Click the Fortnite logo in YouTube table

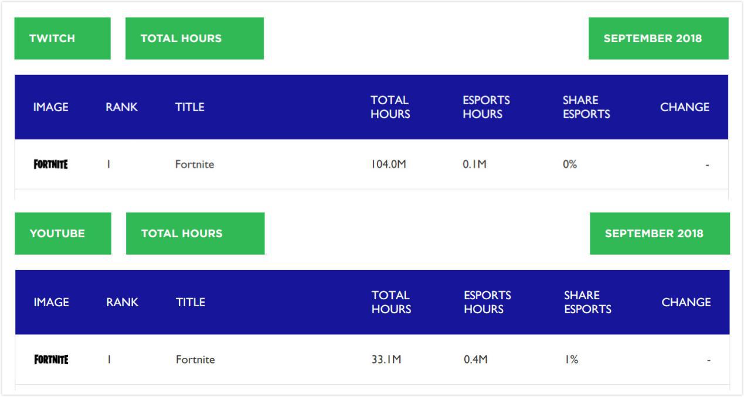tap(51, 360)
